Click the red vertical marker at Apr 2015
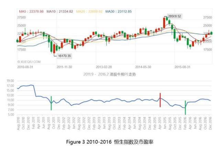Screen dimensions: 220x150 [160, 100]
